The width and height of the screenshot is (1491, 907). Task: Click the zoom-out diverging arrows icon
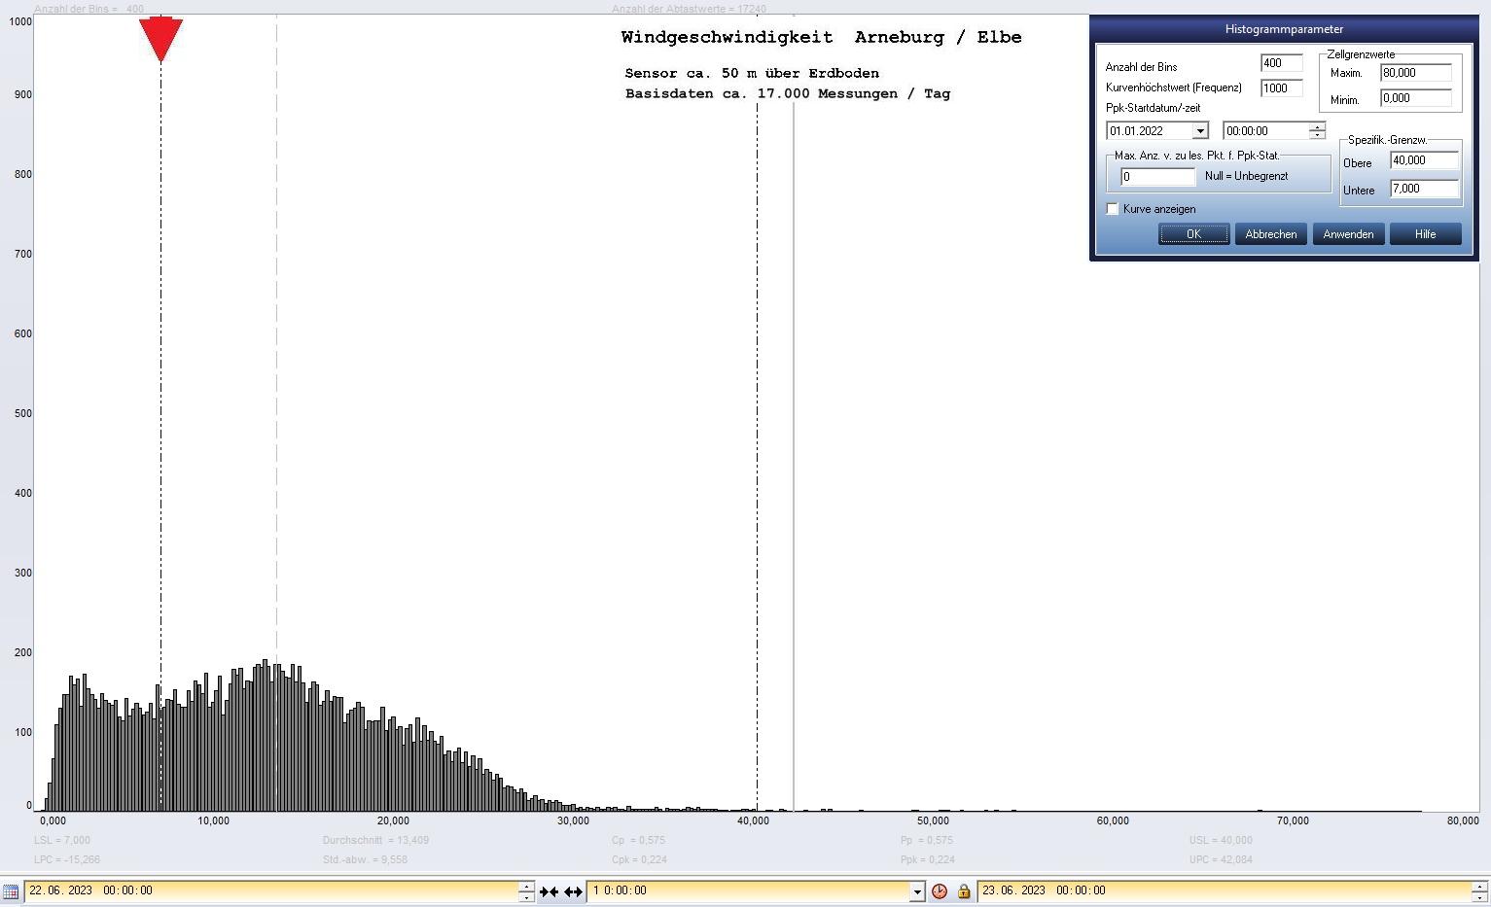tap(573, 891)
